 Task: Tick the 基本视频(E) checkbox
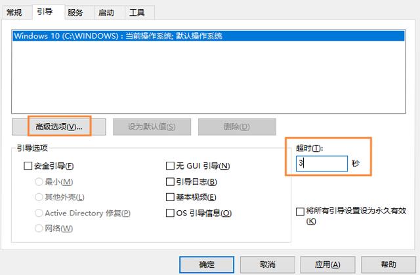(x=170, y=197)
